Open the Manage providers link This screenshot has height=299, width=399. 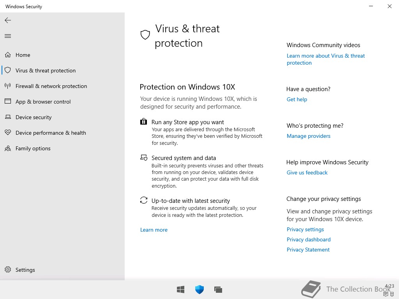click(309, 136)
